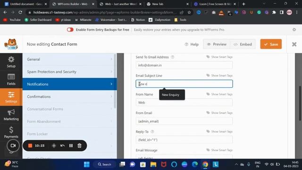Open the Setup gear panel
302x170 pixels.
pos(11,62)
